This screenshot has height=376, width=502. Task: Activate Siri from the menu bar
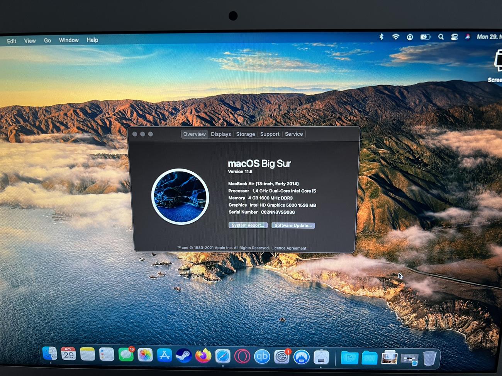point(468,37)
